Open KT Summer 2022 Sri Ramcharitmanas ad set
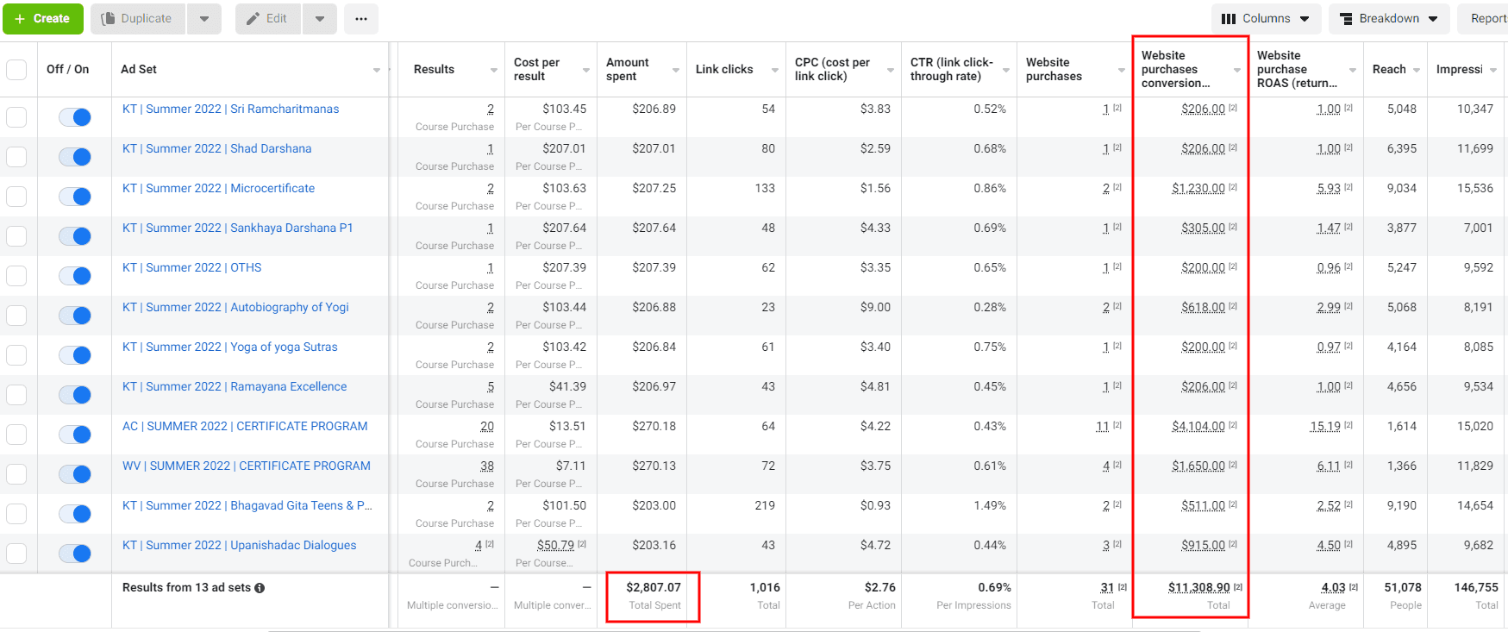Viewport: 1508px width, 632px height. pyautogui.click(x=230, y=109)
